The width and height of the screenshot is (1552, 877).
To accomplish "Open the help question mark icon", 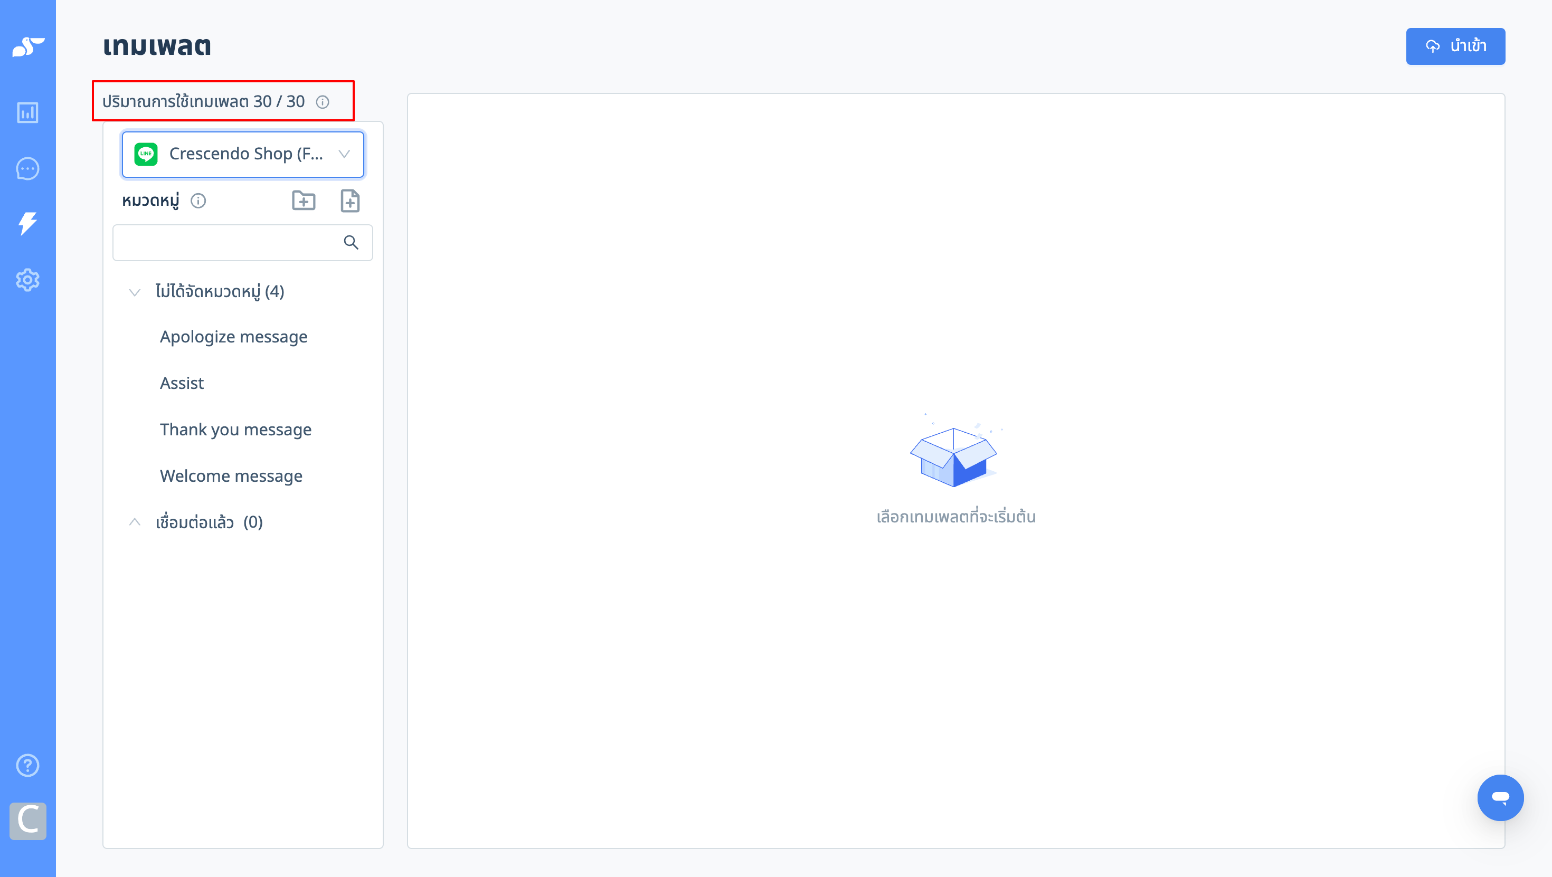I will (27, 765).
